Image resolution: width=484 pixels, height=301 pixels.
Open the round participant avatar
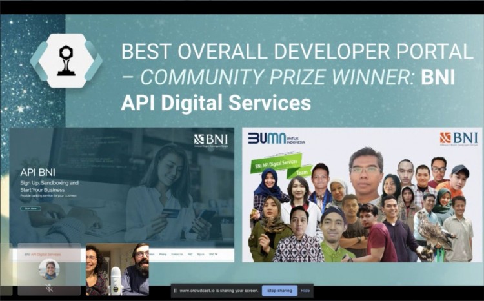49,269
